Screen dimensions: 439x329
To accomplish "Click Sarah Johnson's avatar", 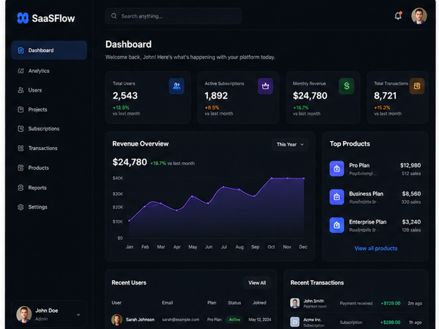I will pyautogui.click(x=117, y=319).
